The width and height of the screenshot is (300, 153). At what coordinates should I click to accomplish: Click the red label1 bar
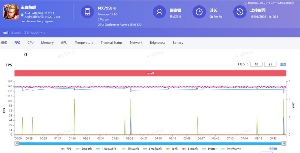[150, 73]
